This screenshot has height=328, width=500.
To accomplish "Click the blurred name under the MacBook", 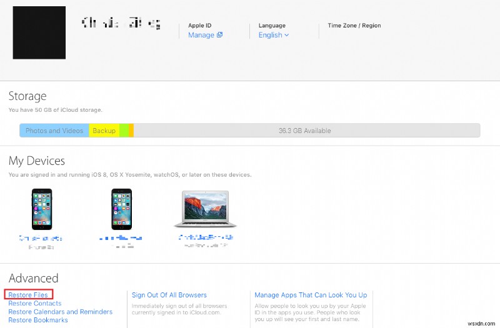I will (206, 237).
